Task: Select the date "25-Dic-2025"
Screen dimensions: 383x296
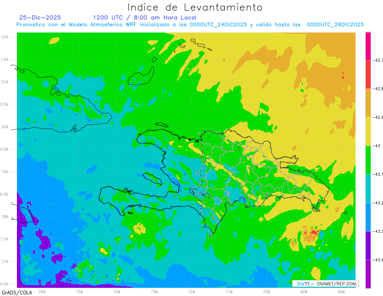Action: pos(40,18)
